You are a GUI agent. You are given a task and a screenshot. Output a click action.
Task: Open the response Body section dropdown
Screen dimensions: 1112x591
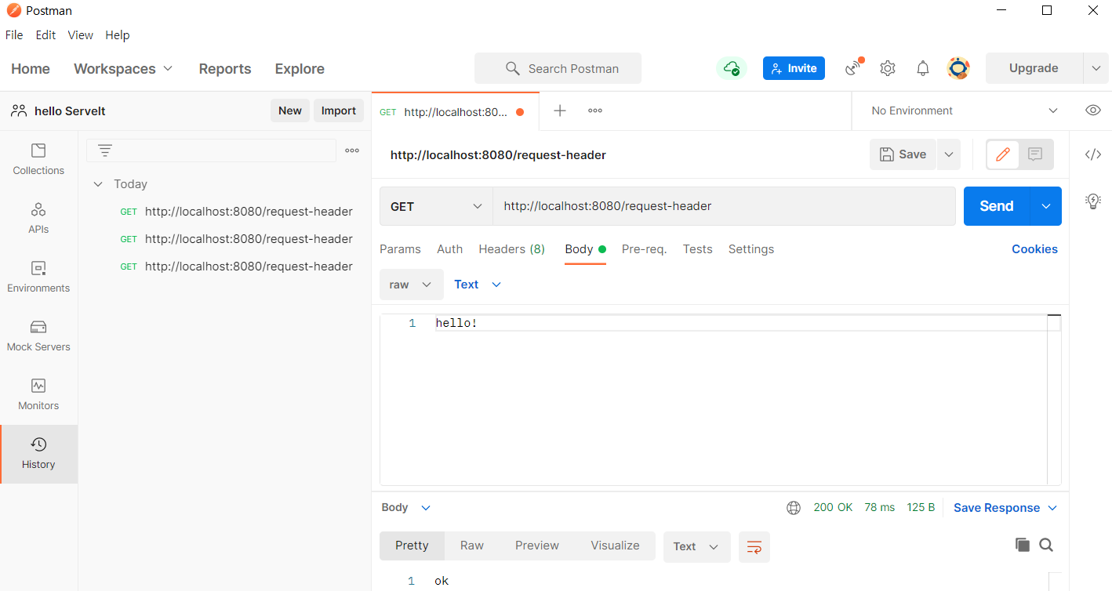[406, 508]
